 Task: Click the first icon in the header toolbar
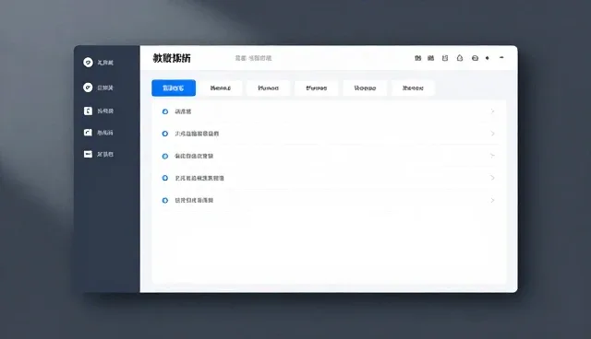pyautogui.click(x=417, y=58)
